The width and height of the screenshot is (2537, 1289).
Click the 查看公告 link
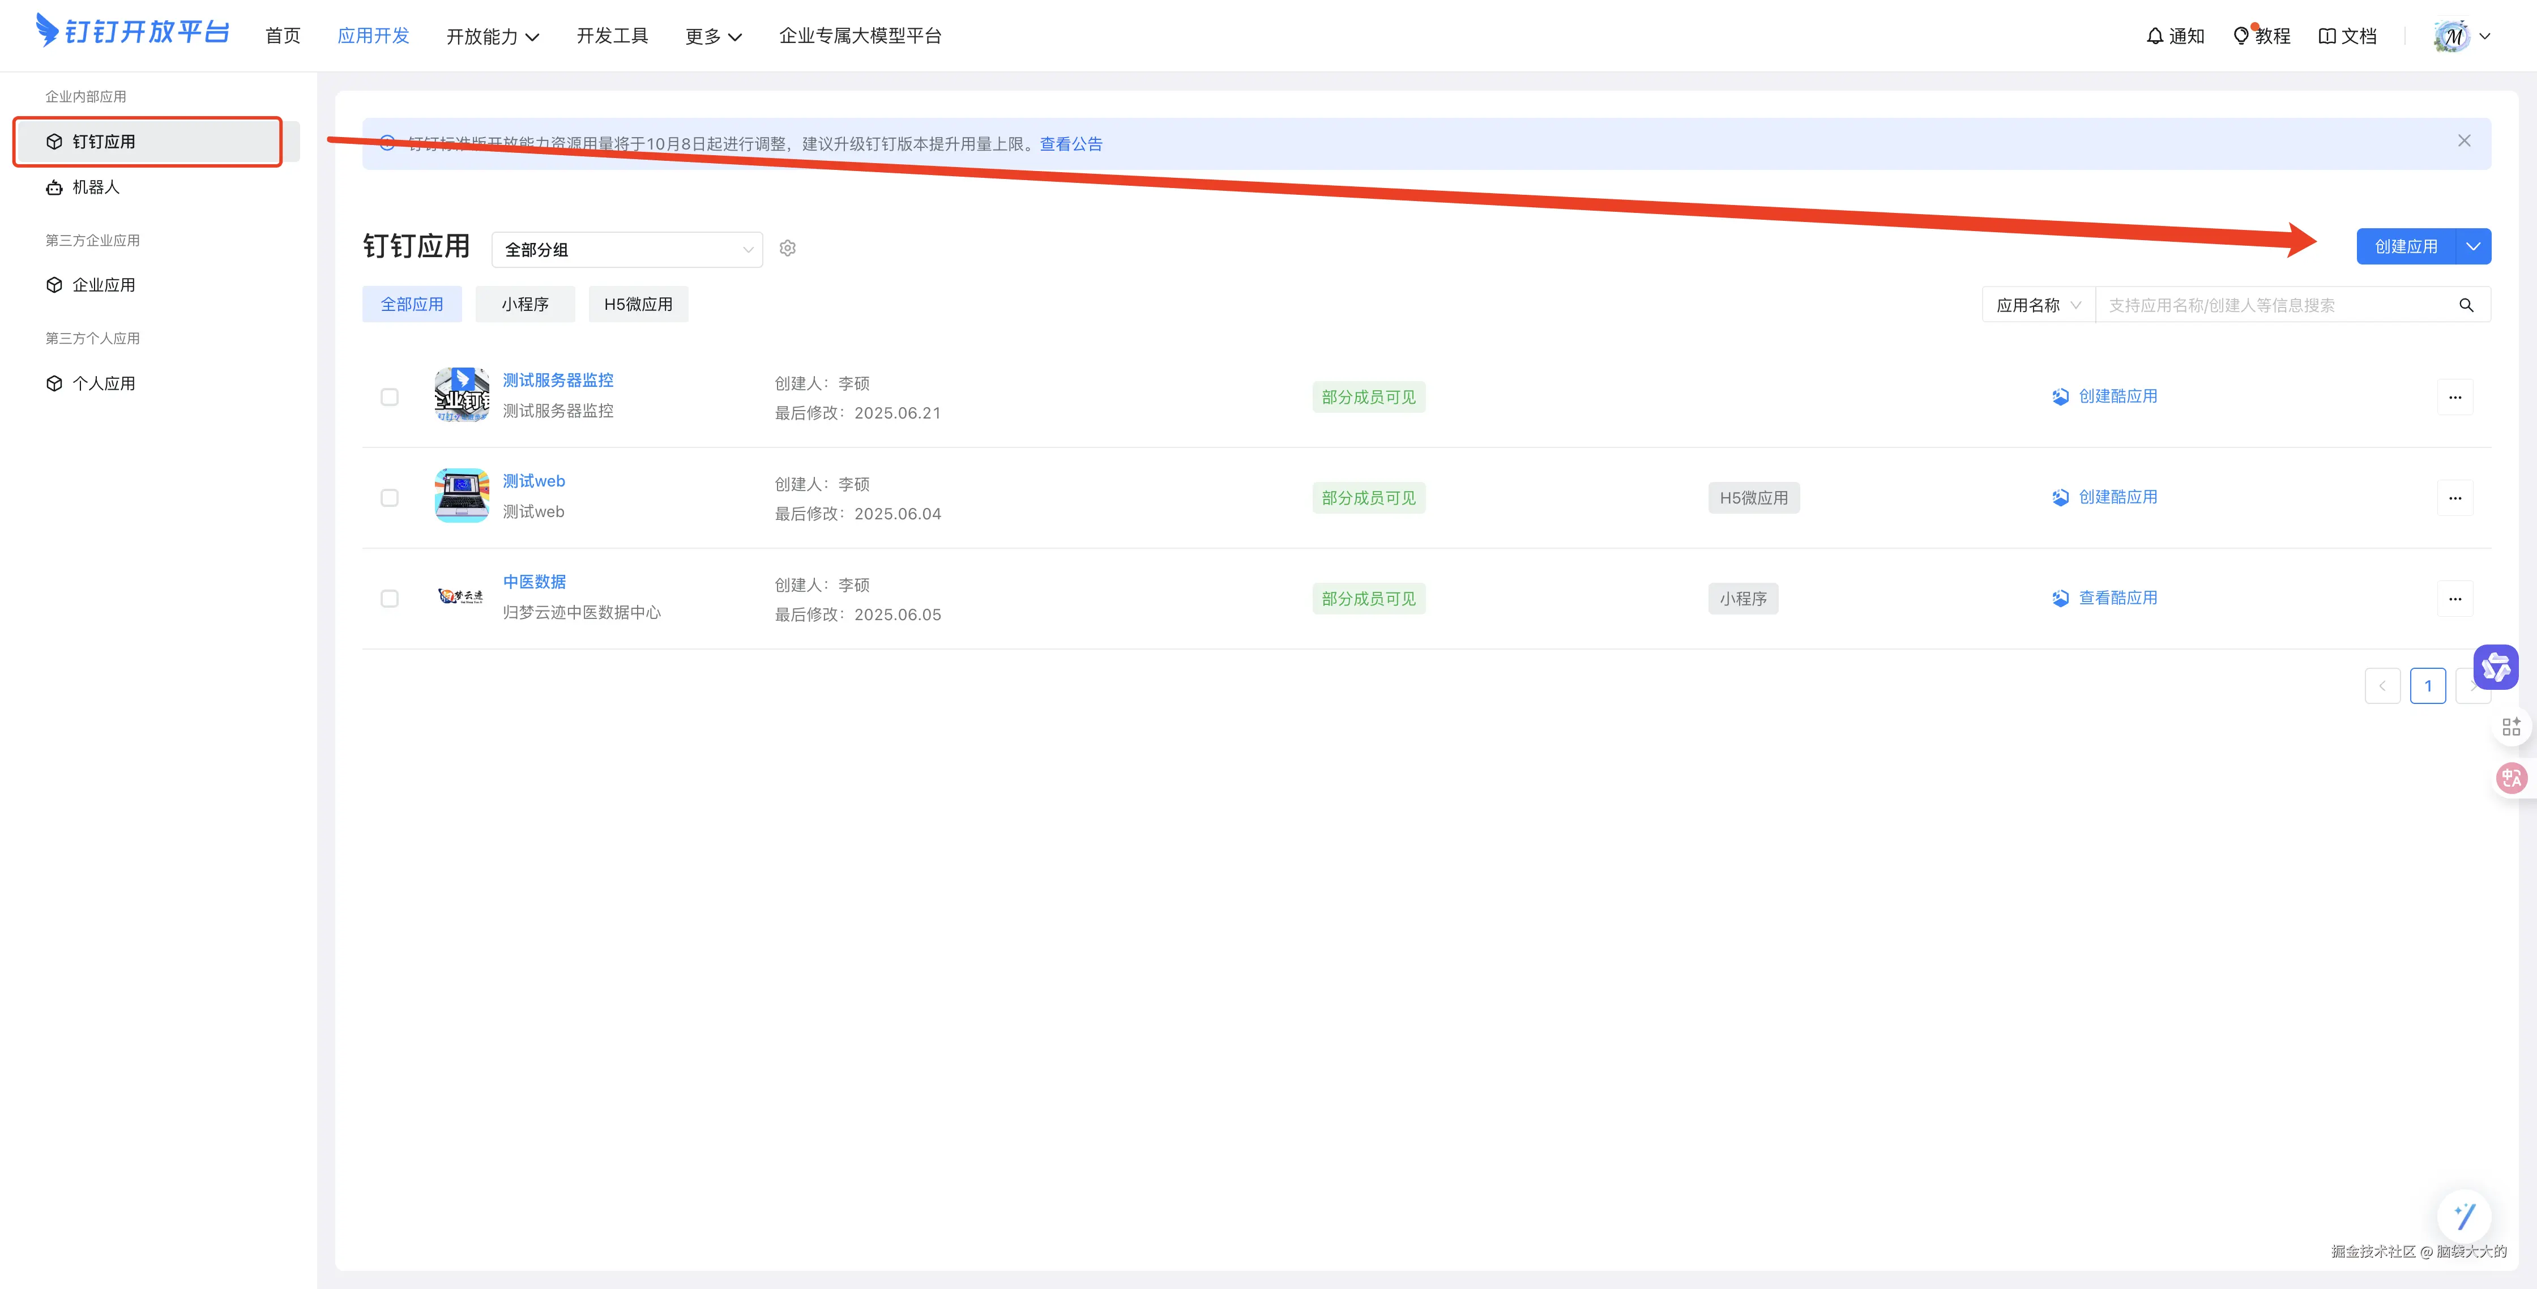pos(1070,144)
